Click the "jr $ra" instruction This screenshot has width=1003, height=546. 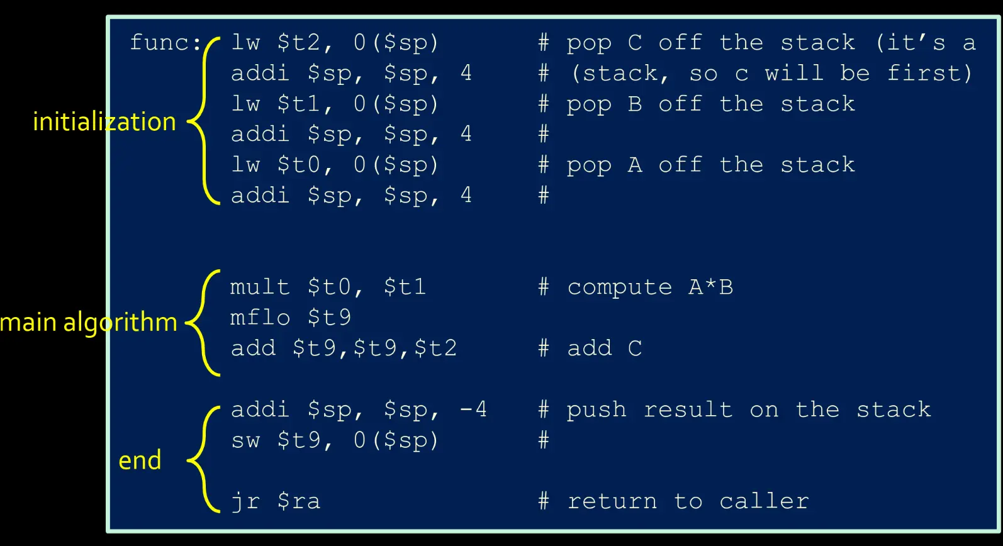coord(276,501)
